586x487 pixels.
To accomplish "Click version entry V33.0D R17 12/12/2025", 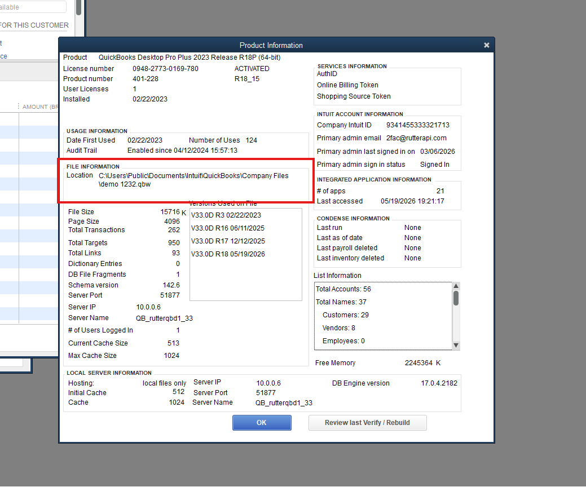I will point(228,241).
